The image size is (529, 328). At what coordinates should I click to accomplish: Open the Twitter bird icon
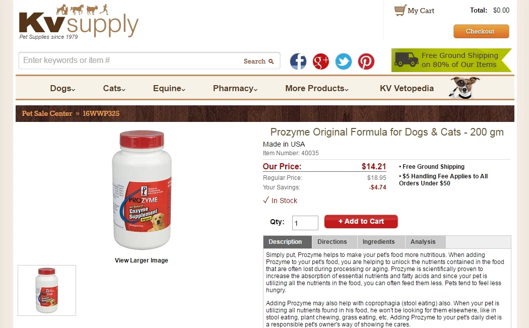tap(344, 61)
